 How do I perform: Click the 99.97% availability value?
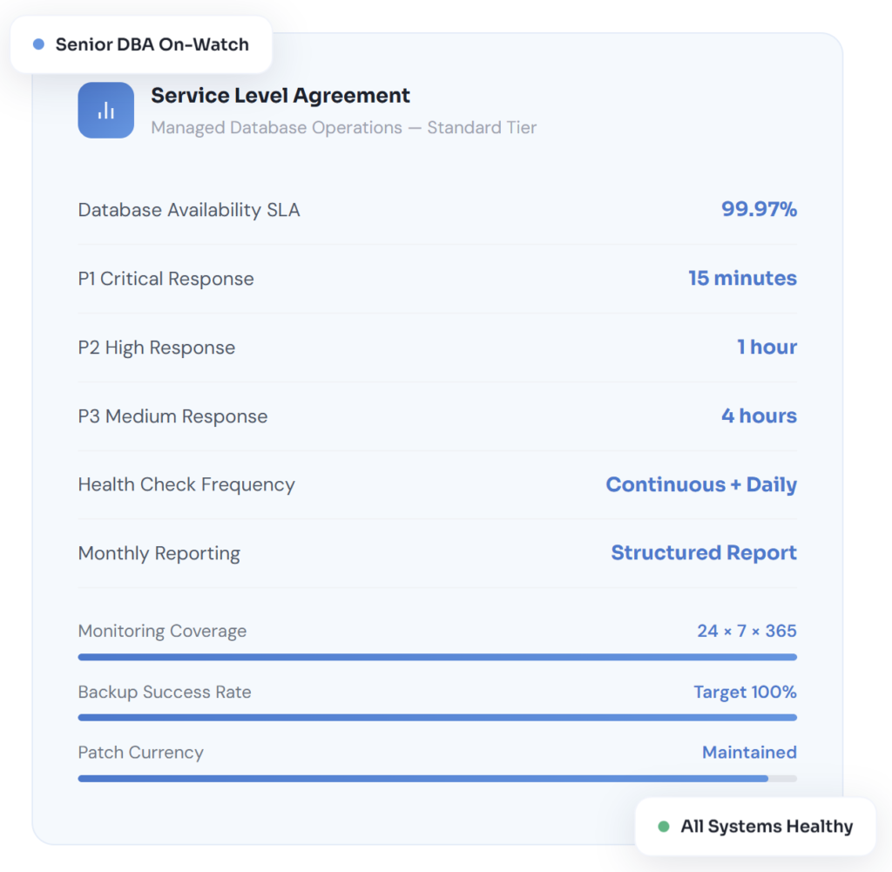coord(759,209)
